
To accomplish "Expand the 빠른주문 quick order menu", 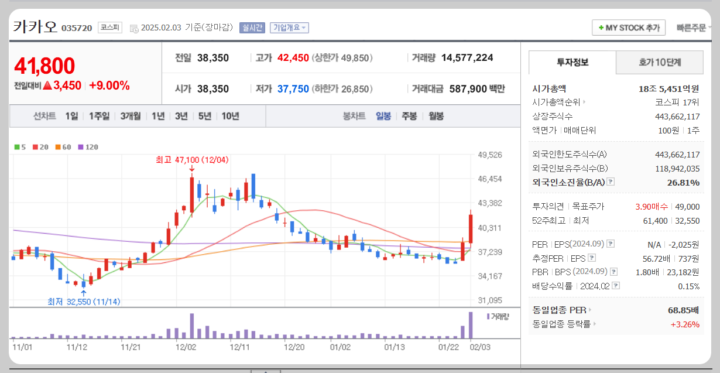I will coord(695,28).
